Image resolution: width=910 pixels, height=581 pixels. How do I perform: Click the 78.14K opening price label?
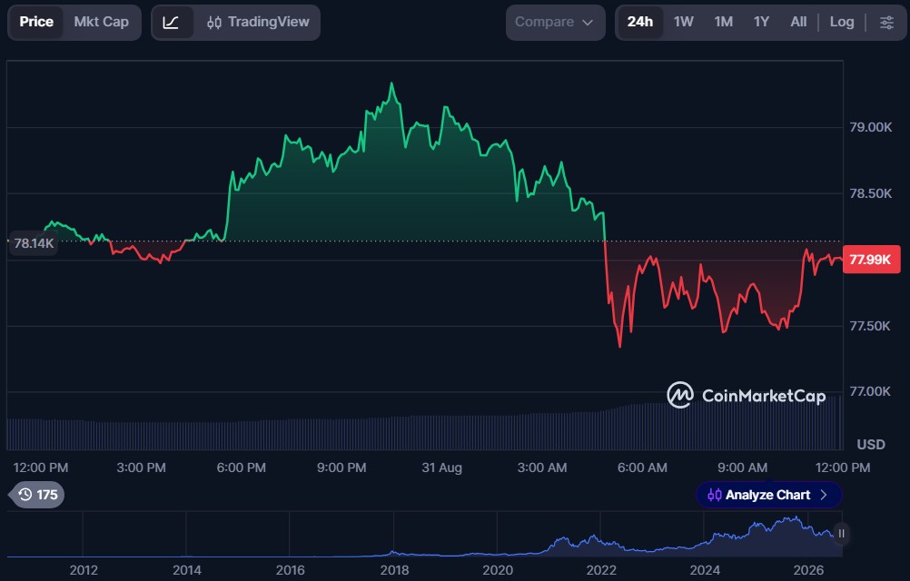pos(33,243)
